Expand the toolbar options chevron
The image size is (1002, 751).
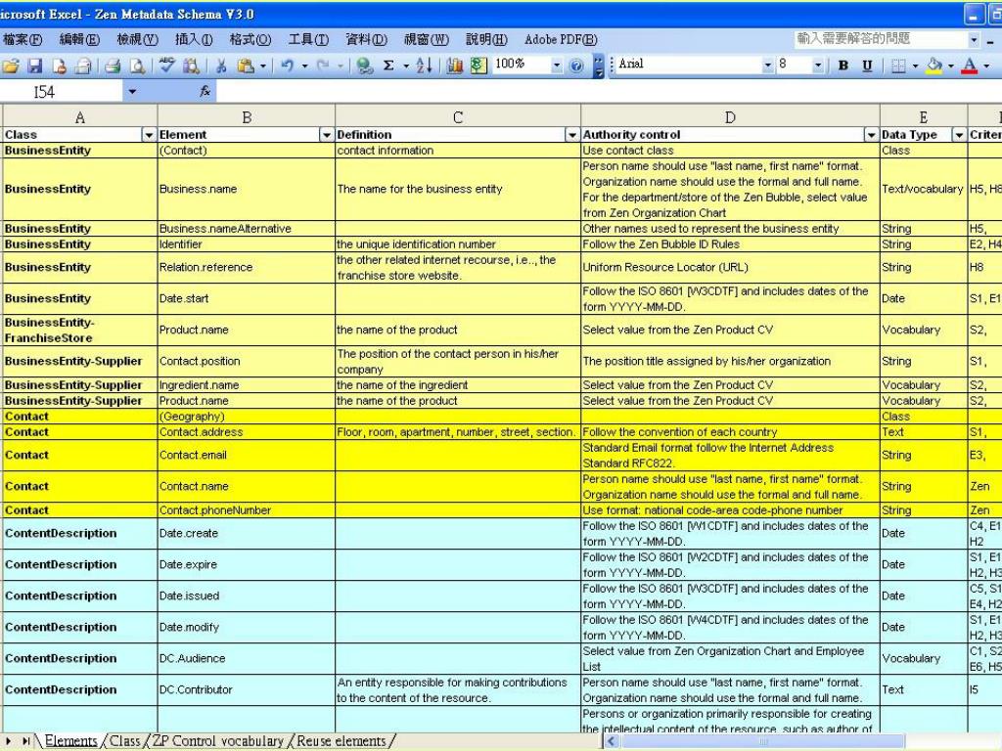pos(599,66)
